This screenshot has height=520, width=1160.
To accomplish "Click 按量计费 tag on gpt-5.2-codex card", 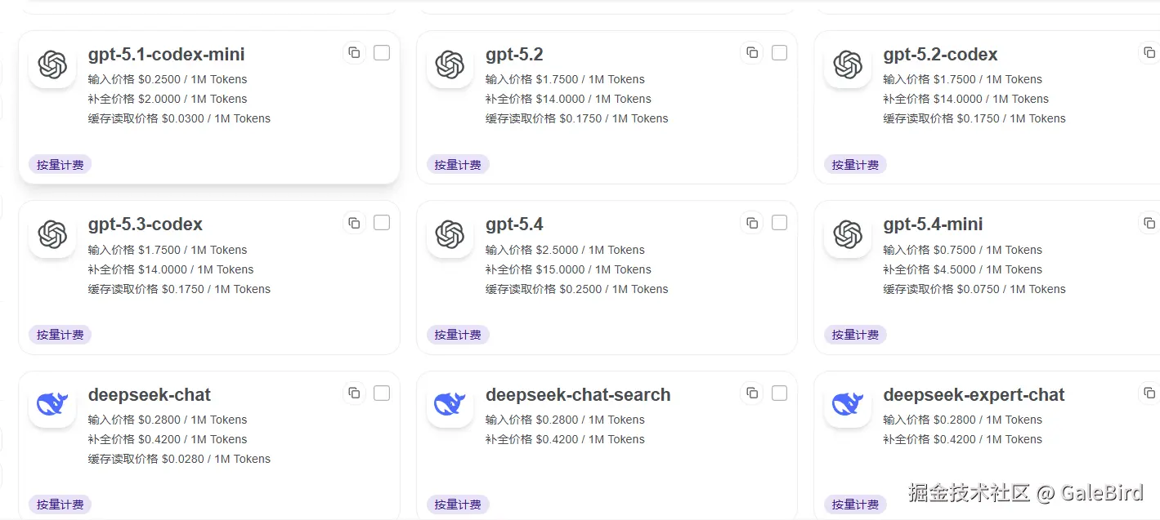I will pos(855,165).
